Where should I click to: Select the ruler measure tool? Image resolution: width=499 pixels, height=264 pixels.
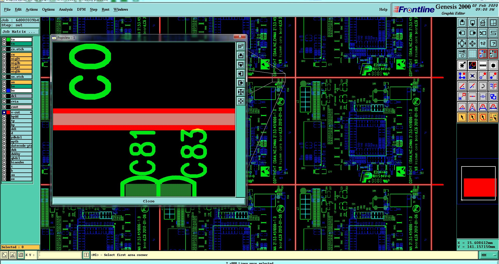483,65
